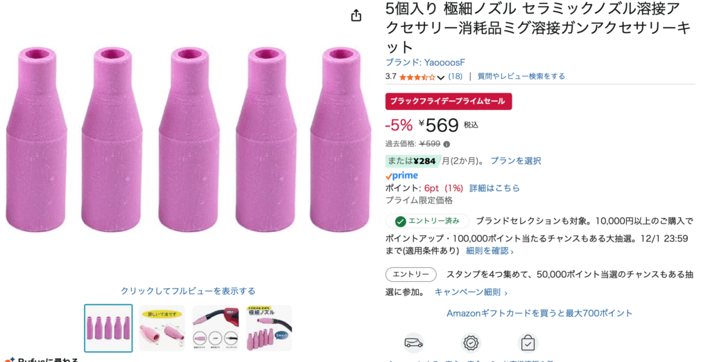Select the third thumbnail with welding torch
The height and width of the screenshot is (362, 710).
click(215, 328)
